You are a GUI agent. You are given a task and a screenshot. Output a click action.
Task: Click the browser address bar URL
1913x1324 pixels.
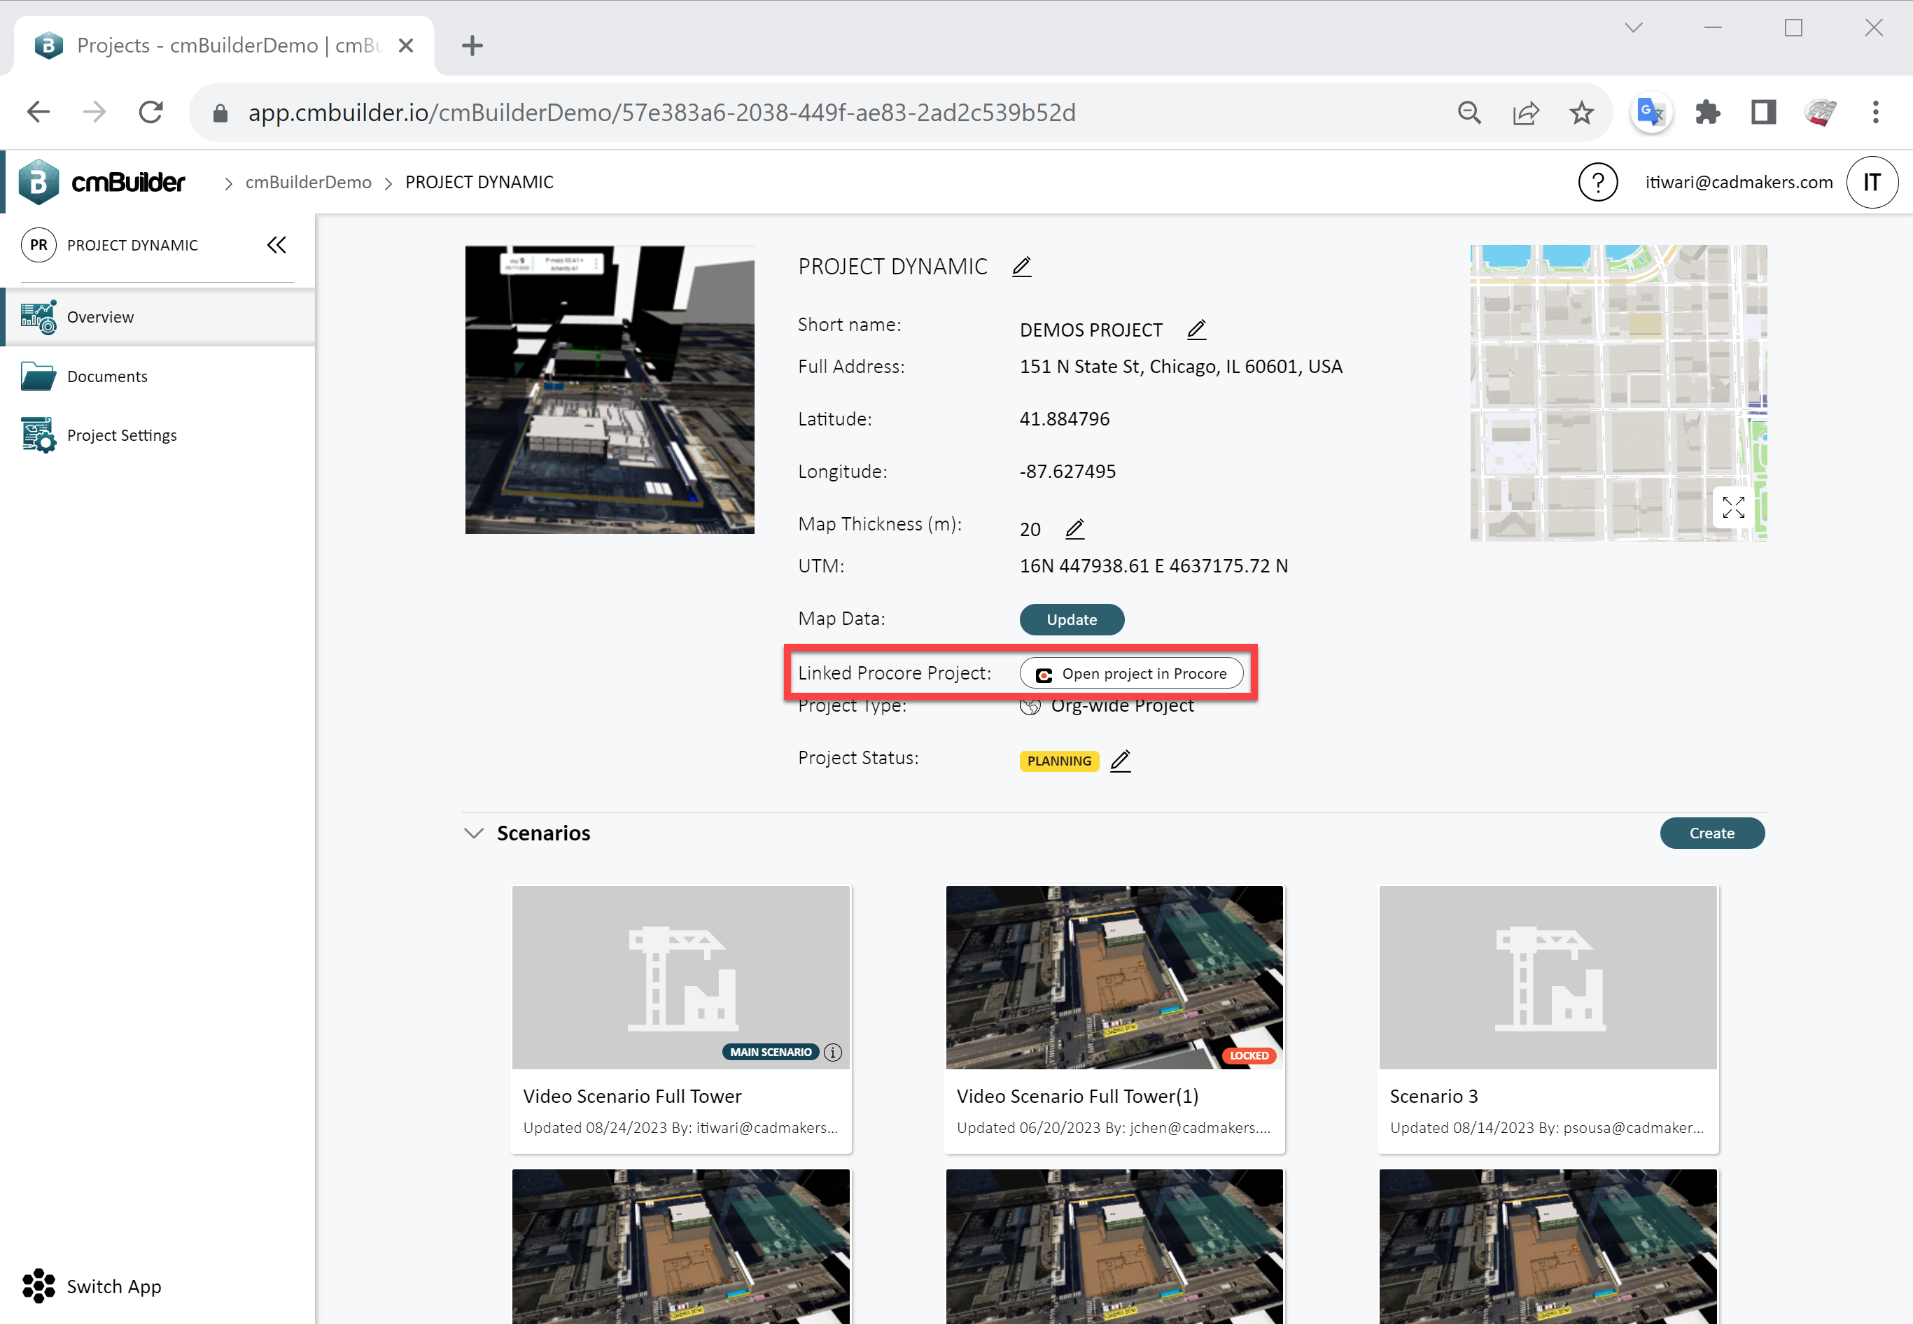click(661, 112)
